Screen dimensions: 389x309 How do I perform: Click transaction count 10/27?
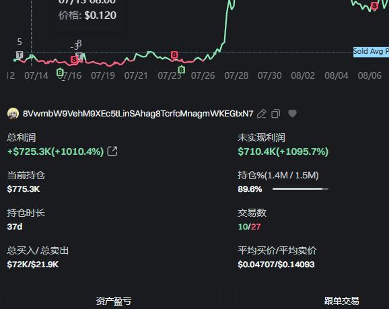(x=249, y=227)
